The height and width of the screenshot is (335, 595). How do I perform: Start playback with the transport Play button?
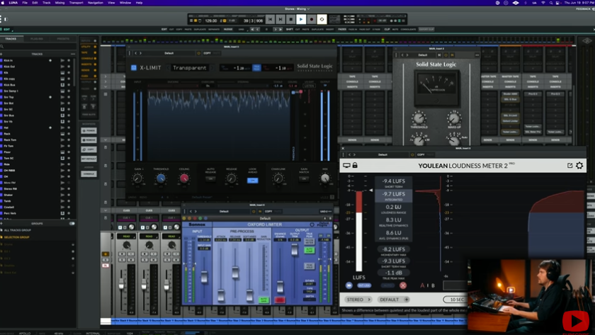click(301, 19)
